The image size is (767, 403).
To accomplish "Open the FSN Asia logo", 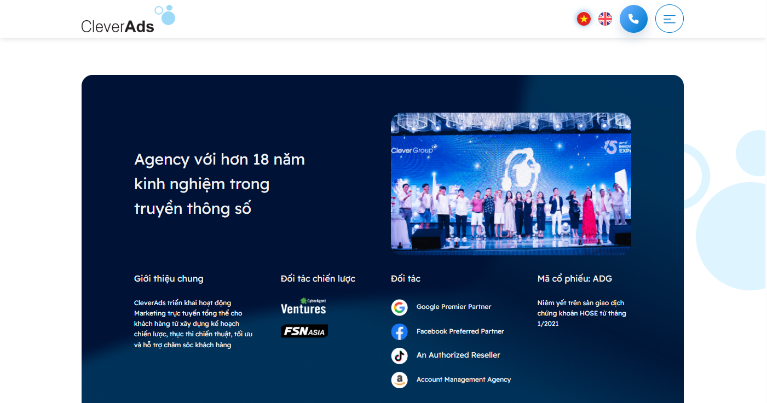I will [304, 331].
